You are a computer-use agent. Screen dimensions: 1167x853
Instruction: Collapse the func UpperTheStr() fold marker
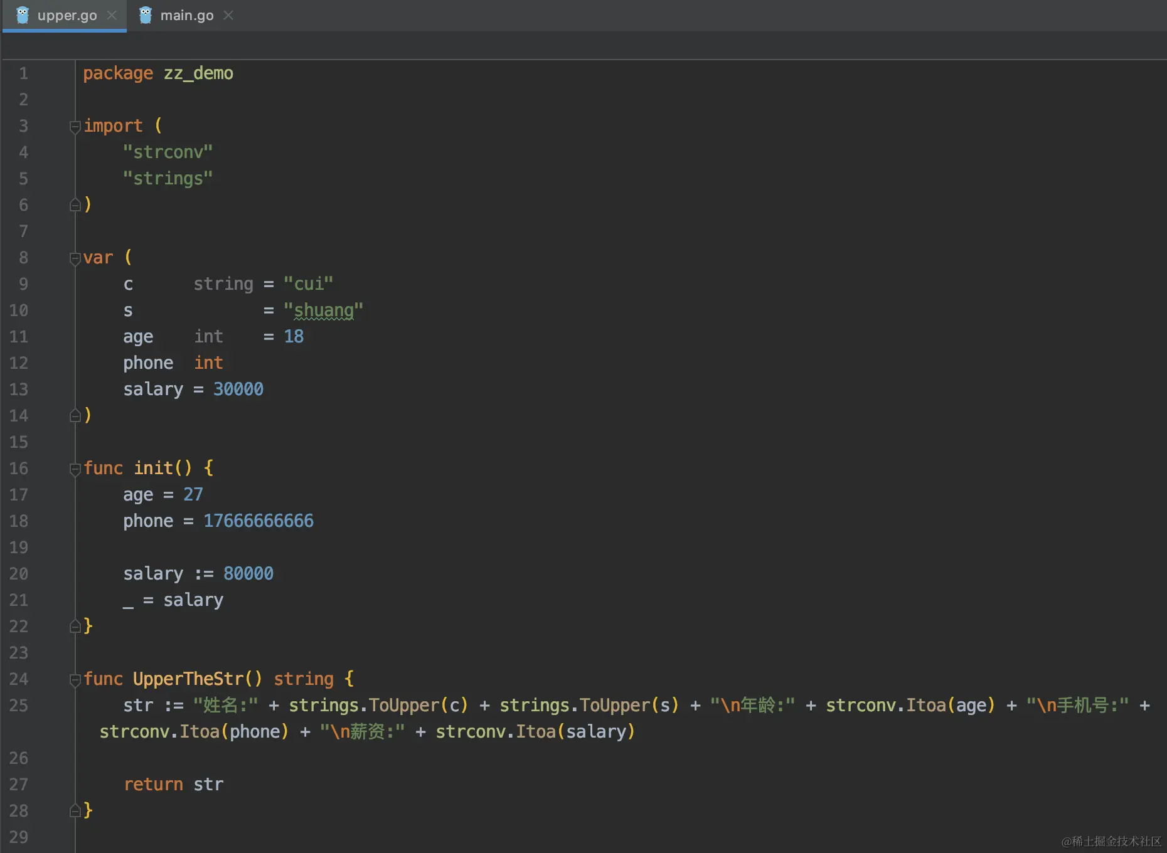tap(75, 679)
